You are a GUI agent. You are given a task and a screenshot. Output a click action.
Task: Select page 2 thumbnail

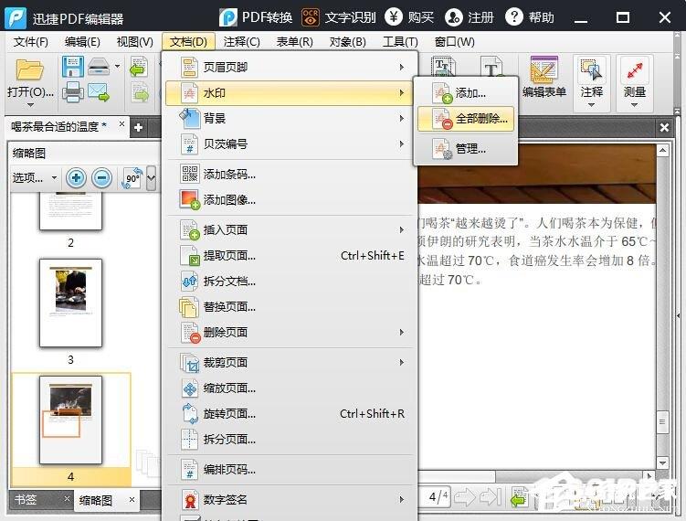(70, 212)
